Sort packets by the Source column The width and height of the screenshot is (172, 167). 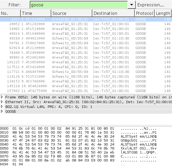(x=72, y=13)
